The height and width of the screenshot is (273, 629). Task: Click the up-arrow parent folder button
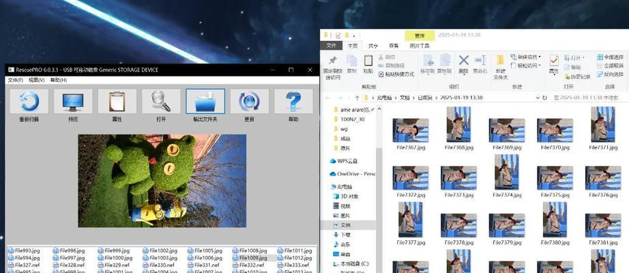point(357,98)
